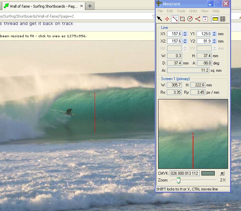
Task: Click the Y1 spinner arrows
Action: click(214, 34)
